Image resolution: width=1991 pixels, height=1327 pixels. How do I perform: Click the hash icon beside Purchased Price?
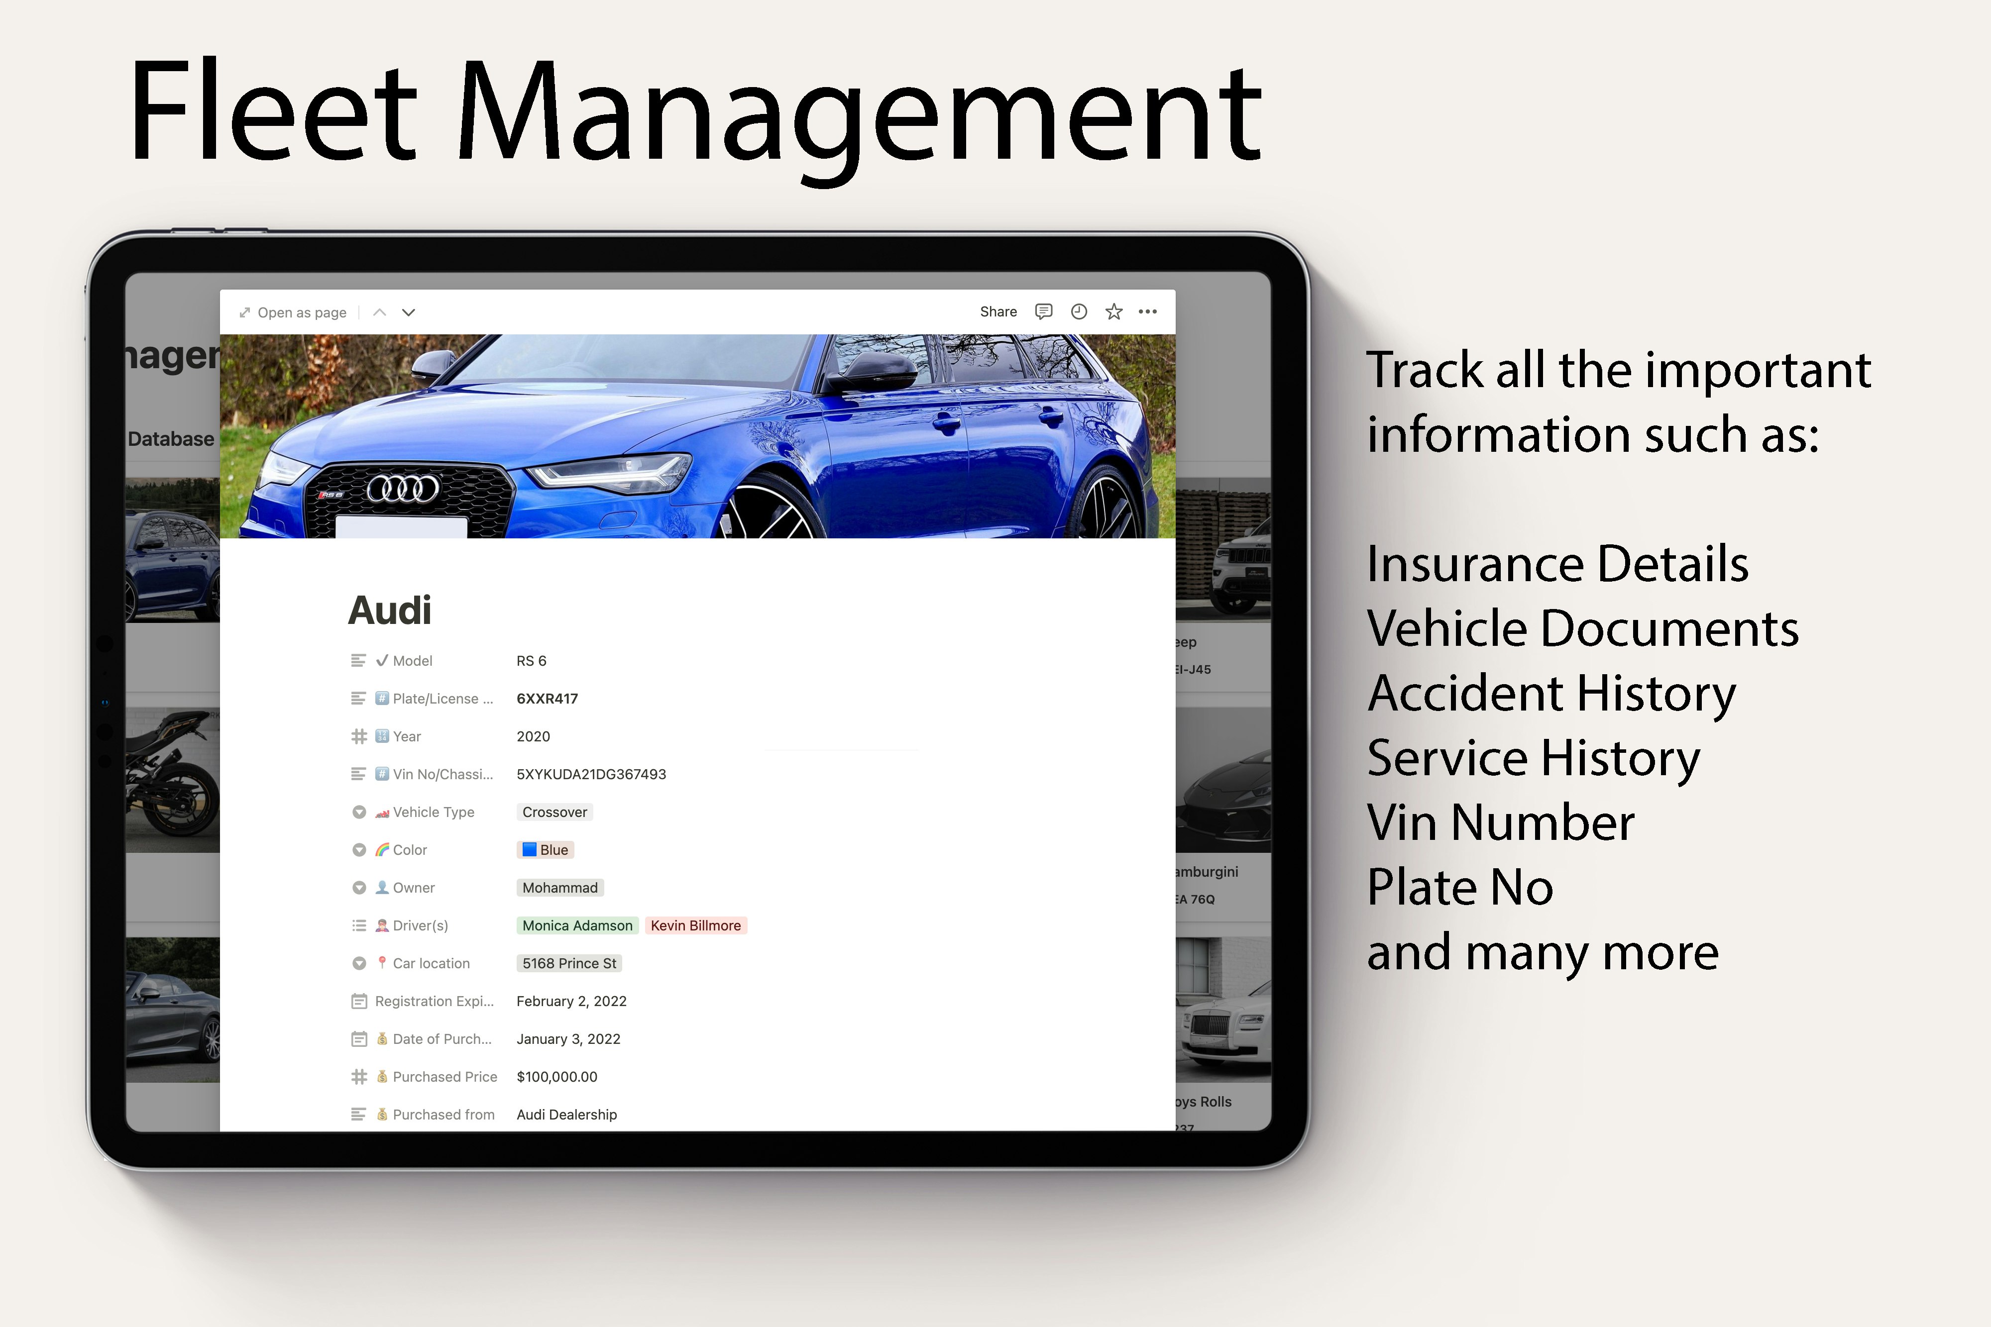pos(359,1077)
